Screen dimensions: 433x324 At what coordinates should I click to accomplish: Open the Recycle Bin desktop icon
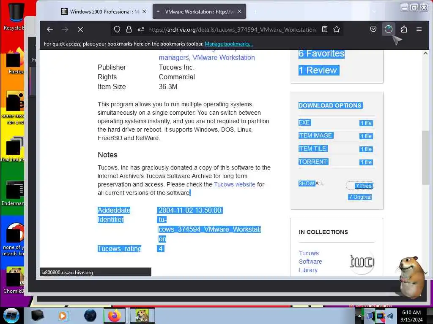click(16, 16)
